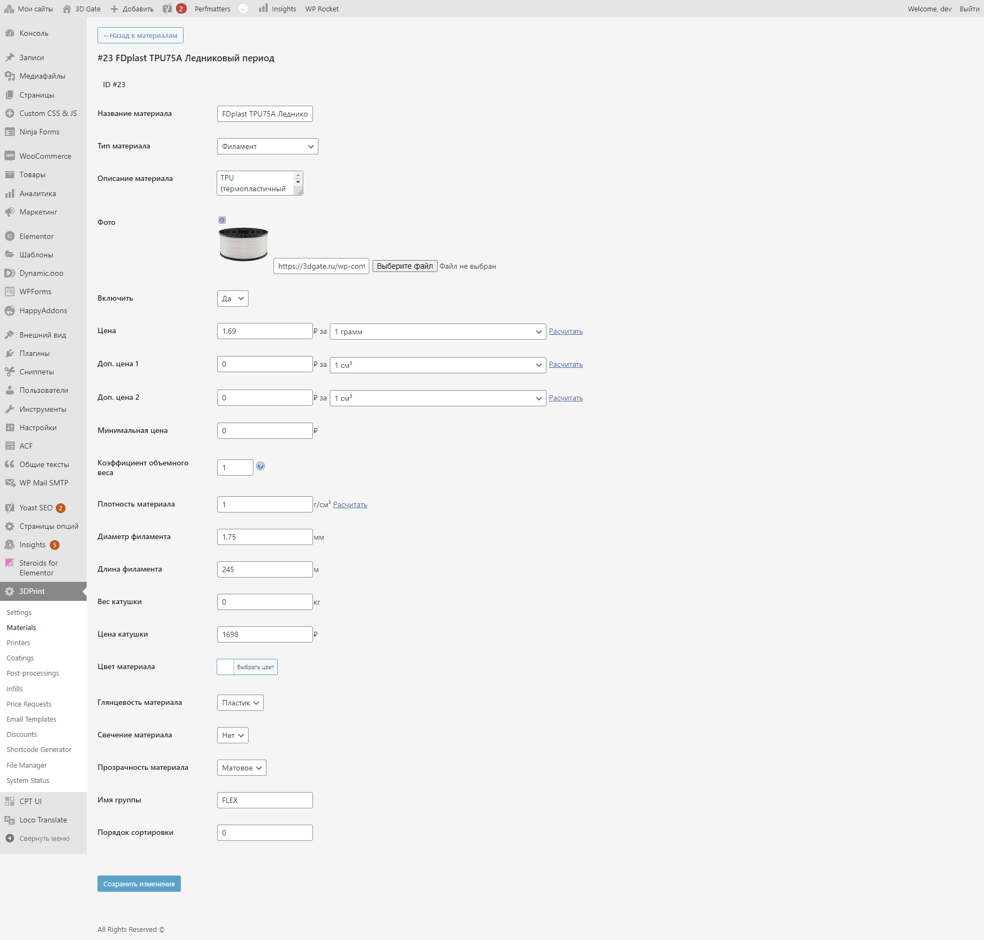Click the Шаблоны folder icon

[10, 255]
